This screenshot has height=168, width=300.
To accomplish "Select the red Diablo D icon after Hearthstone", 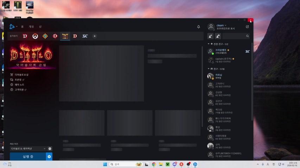I will tap(55, 36).
